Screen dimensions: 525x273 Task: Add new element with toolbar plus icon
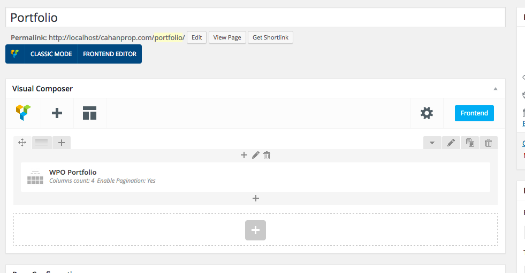57,113
